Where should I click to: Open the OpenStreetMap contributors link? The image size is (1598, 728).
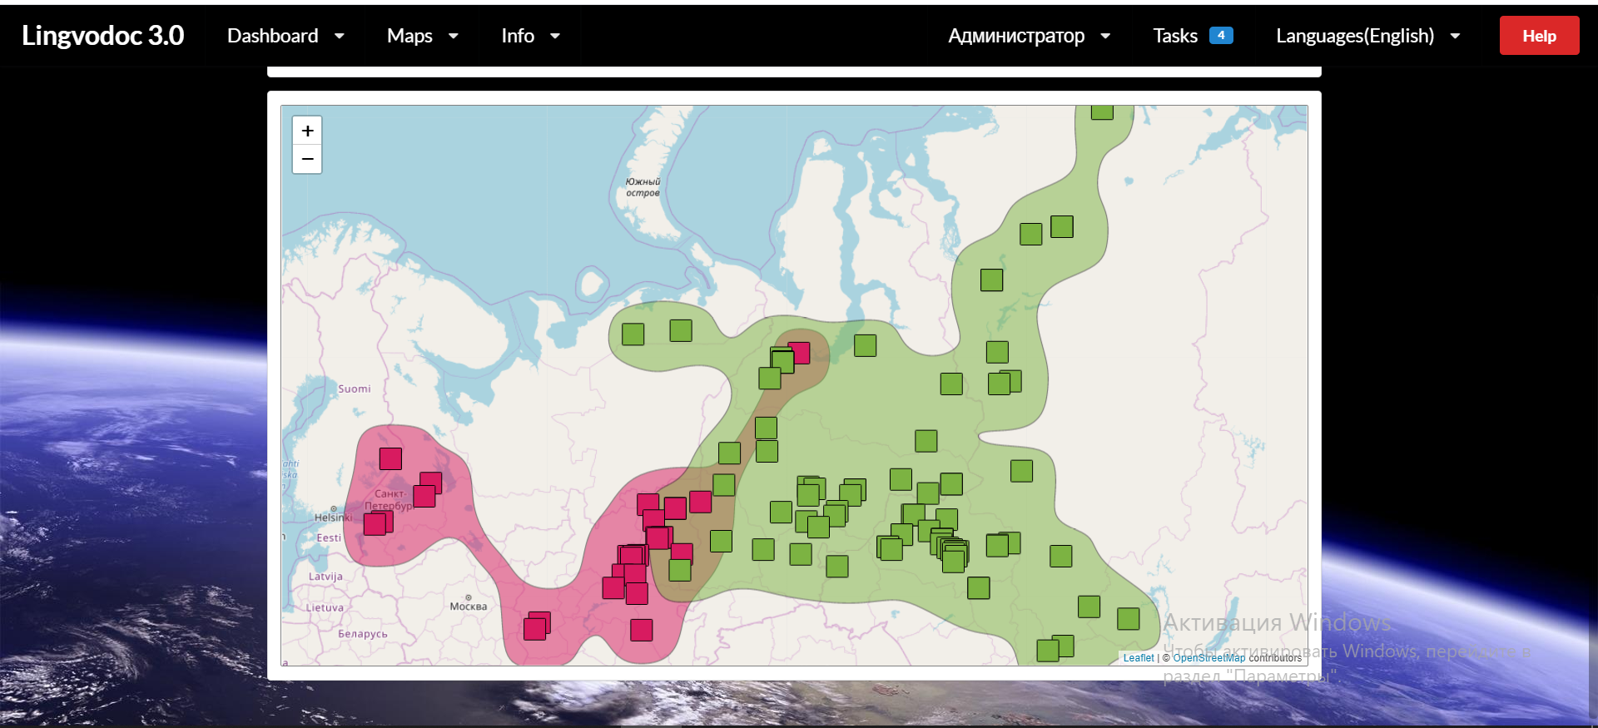pyautogui.click(x=1208, y=658)
